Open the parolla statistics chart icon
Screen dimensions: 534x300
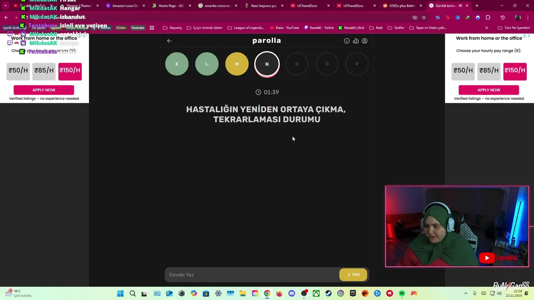pos(355,41)
